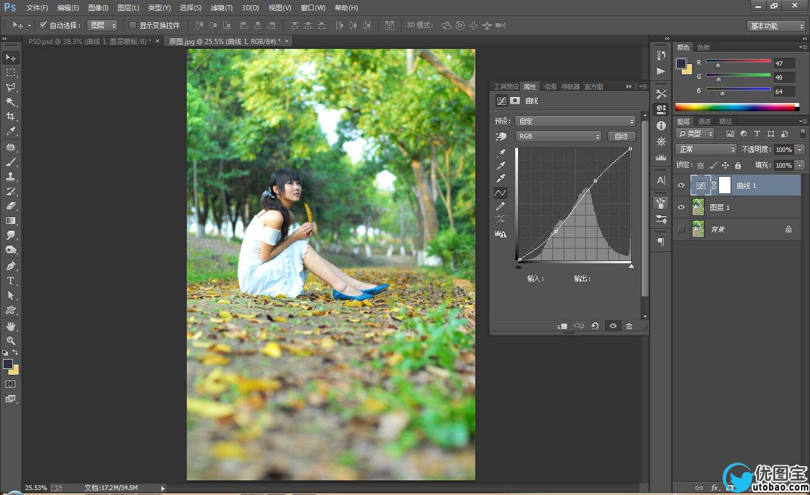Open the Auto-Select 图层 dropdown
The image size is (810, 495).
(x=102, y=25)
